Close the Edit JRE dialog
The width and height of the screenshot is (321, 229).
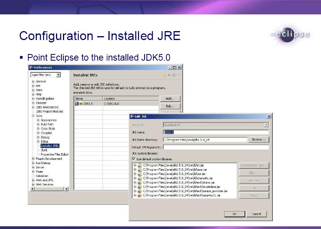tap(269, 117)
